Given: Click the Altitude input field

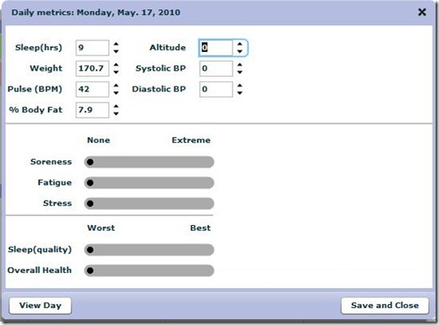Looking at the screenshot, I should click(x=216, y=48).
